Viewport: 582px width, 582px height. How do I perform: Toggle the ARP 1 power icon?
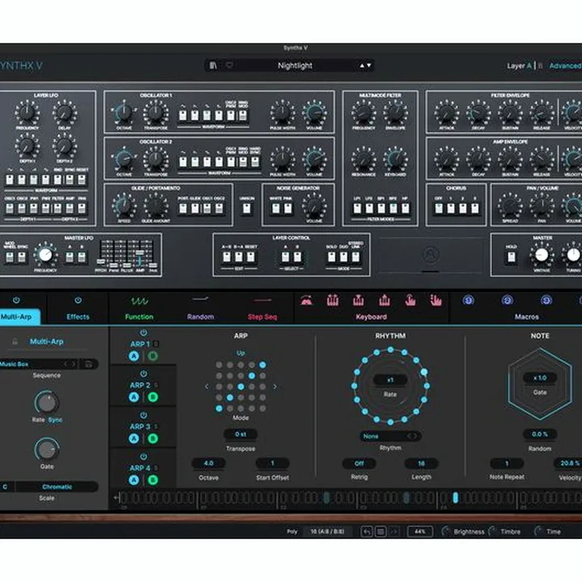144,332
